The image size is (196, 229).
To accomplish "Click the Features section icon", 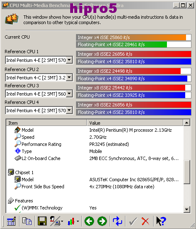I will tap(11, 200).
